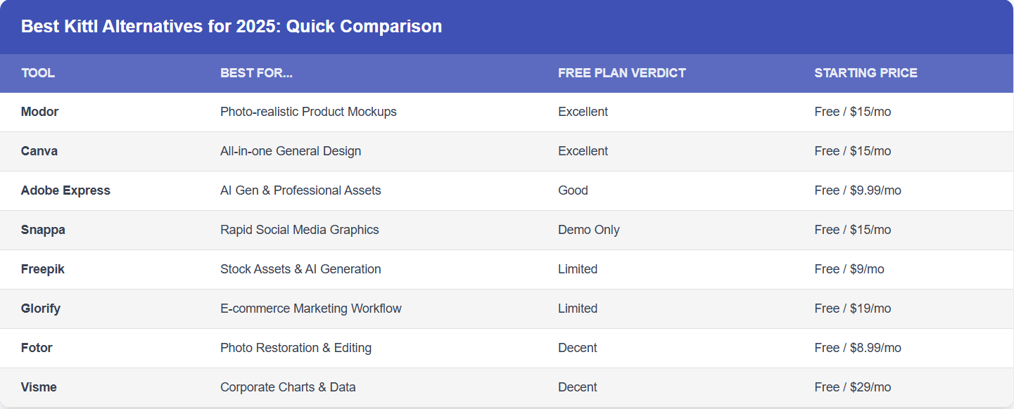Select the "Free / $29/mo" price cell

[852, 387]
